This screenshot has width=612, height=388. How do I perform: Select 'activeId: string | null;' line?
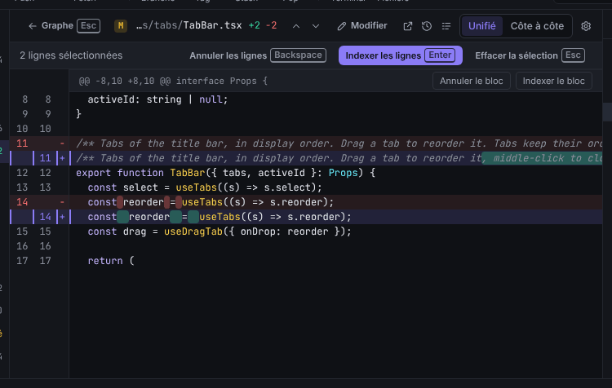pos(306,99)
